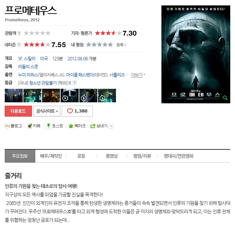Expand the 공식사이트 dropdown
This screenshot has width=235, height=228.
click(x=47, y=111)
